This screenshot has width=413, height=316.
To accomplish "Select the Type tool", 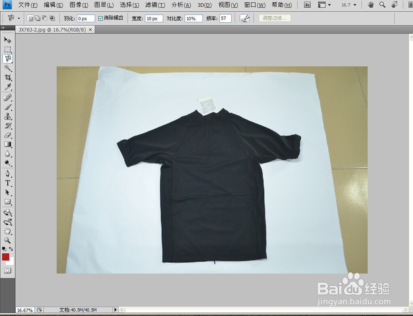I will pyautogui.click(x=7, y=183).
